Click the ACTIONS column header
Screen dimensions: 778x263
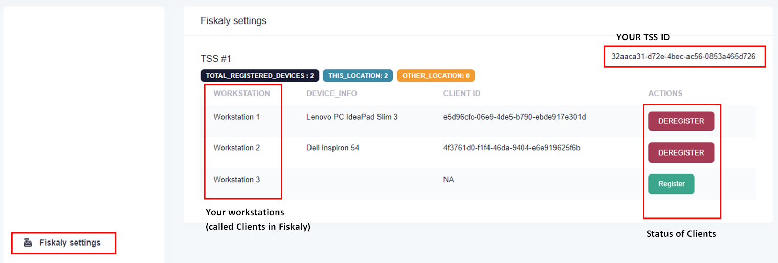click(665, 94)
